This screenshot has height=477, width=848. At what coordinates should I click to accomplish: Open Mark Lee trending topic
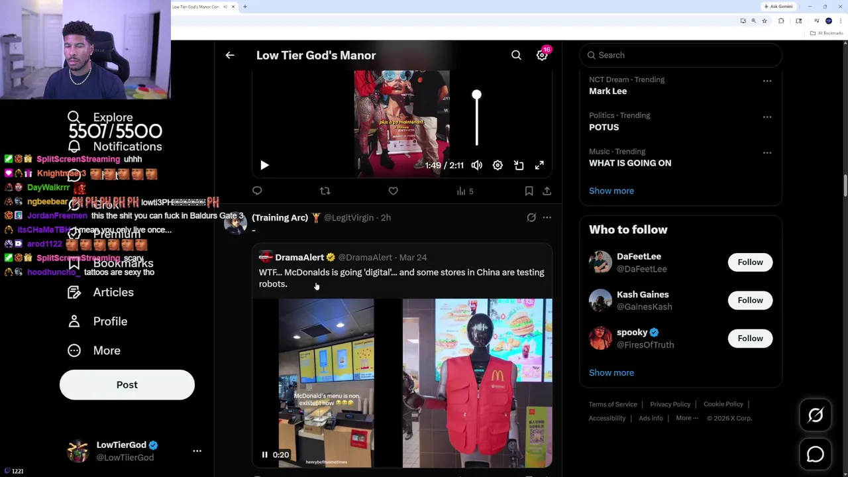point(608,91)
